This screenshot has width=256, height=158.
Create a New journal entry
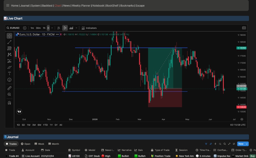241,144
